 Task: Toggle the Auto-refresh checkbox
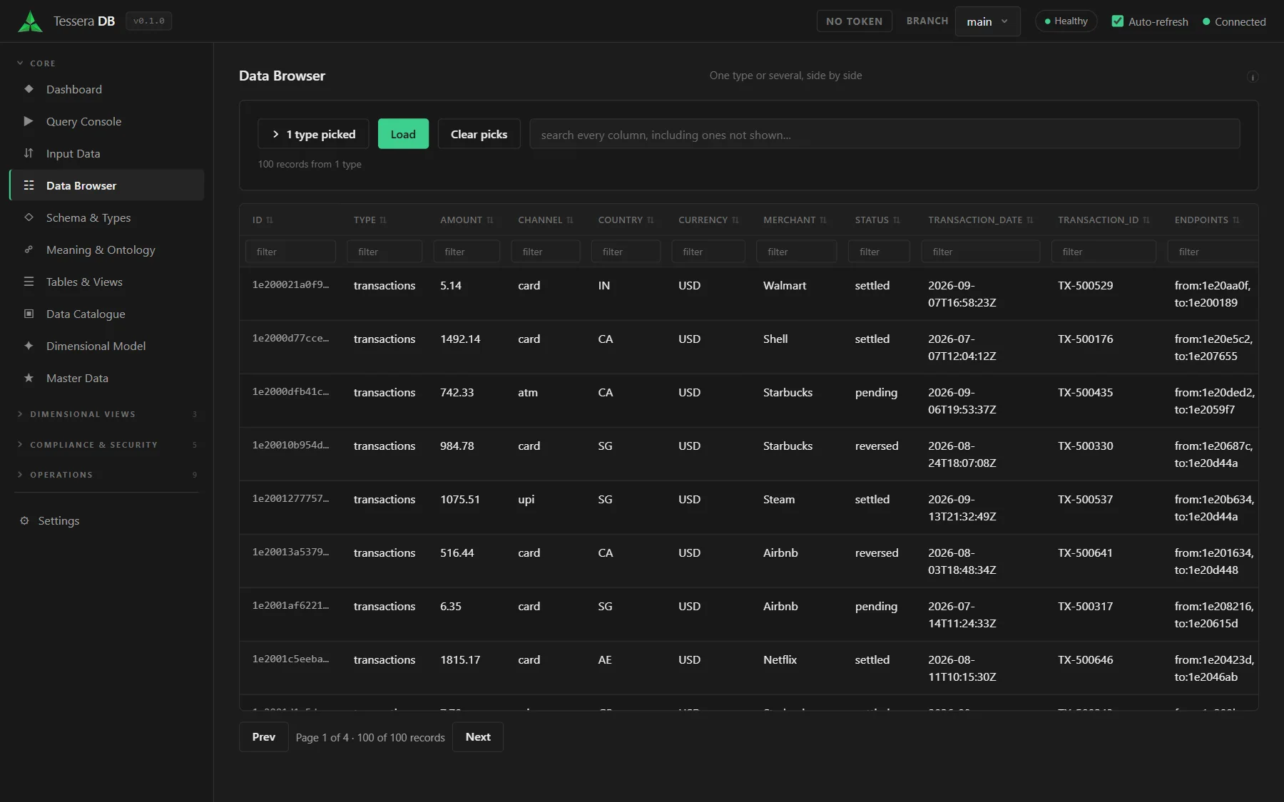point(1118,21)
